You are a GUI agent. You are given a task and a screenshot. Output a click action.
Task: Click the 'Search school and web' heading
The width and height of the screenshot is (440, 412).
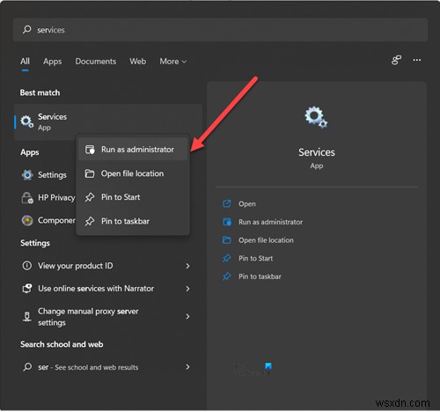[x=62, y=344]
